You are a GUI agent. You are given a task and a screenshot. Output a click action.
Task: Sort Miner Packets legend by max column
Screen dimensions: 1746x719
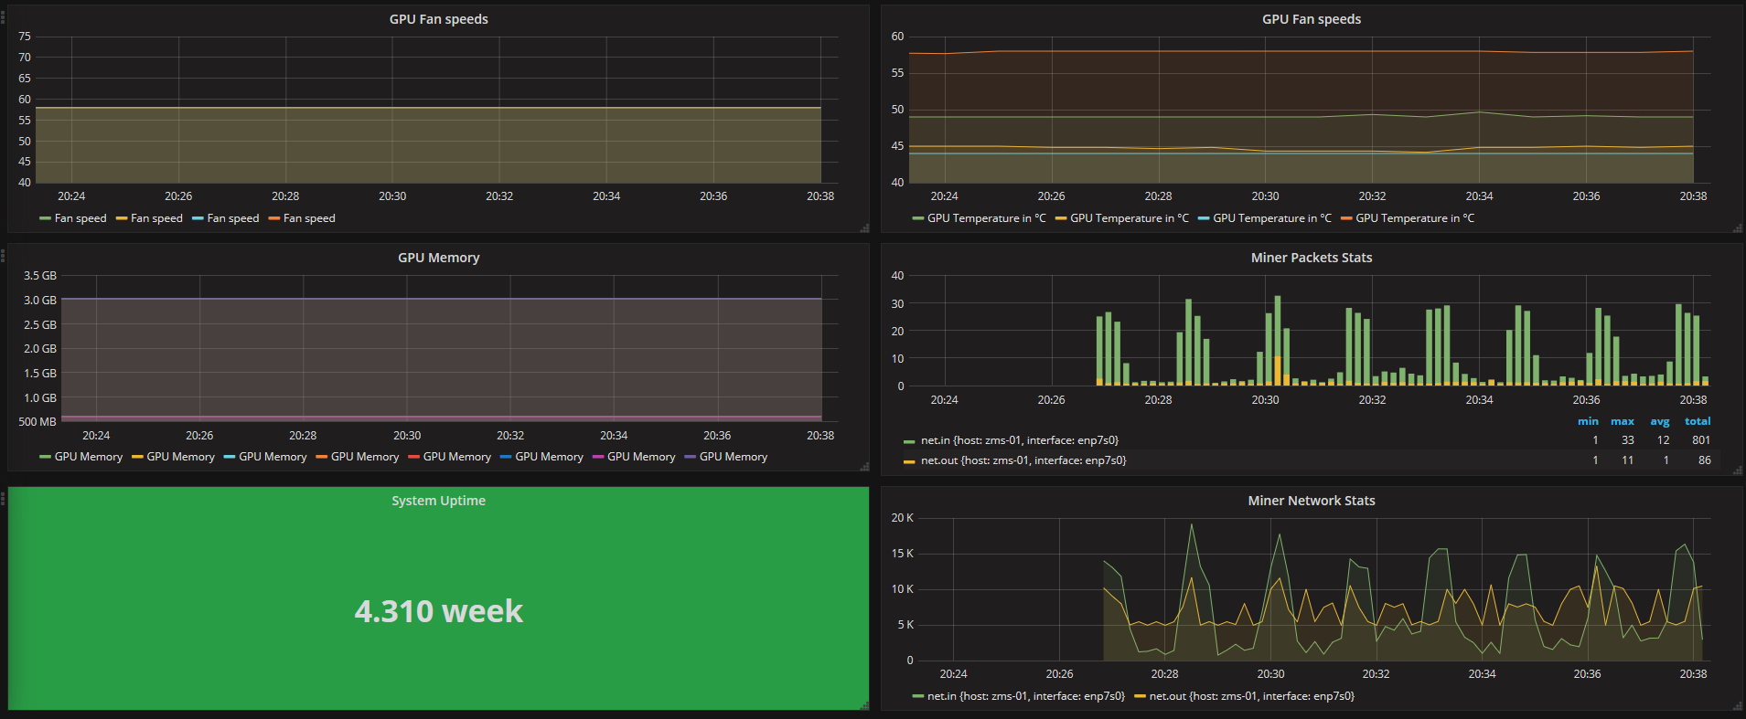click(x=1623, y=421)
